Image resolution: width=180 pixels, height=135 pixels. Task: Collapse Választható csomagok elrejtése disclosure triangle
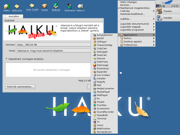(6, 59)
